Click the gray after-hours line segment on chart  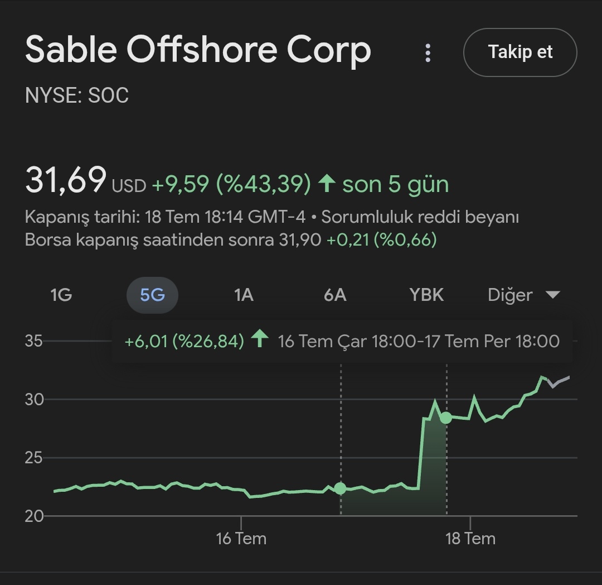559,381
